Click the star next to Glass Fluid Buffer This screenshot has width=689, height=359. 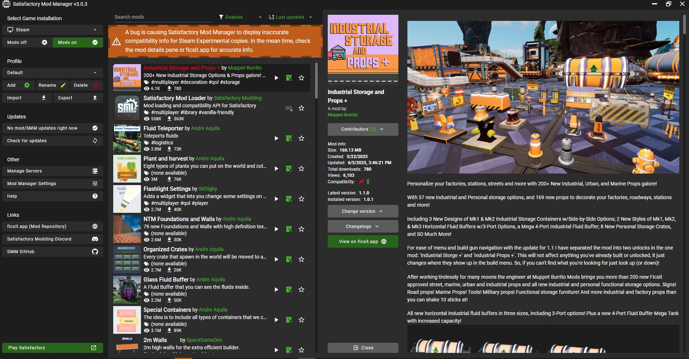pos(301,290)
